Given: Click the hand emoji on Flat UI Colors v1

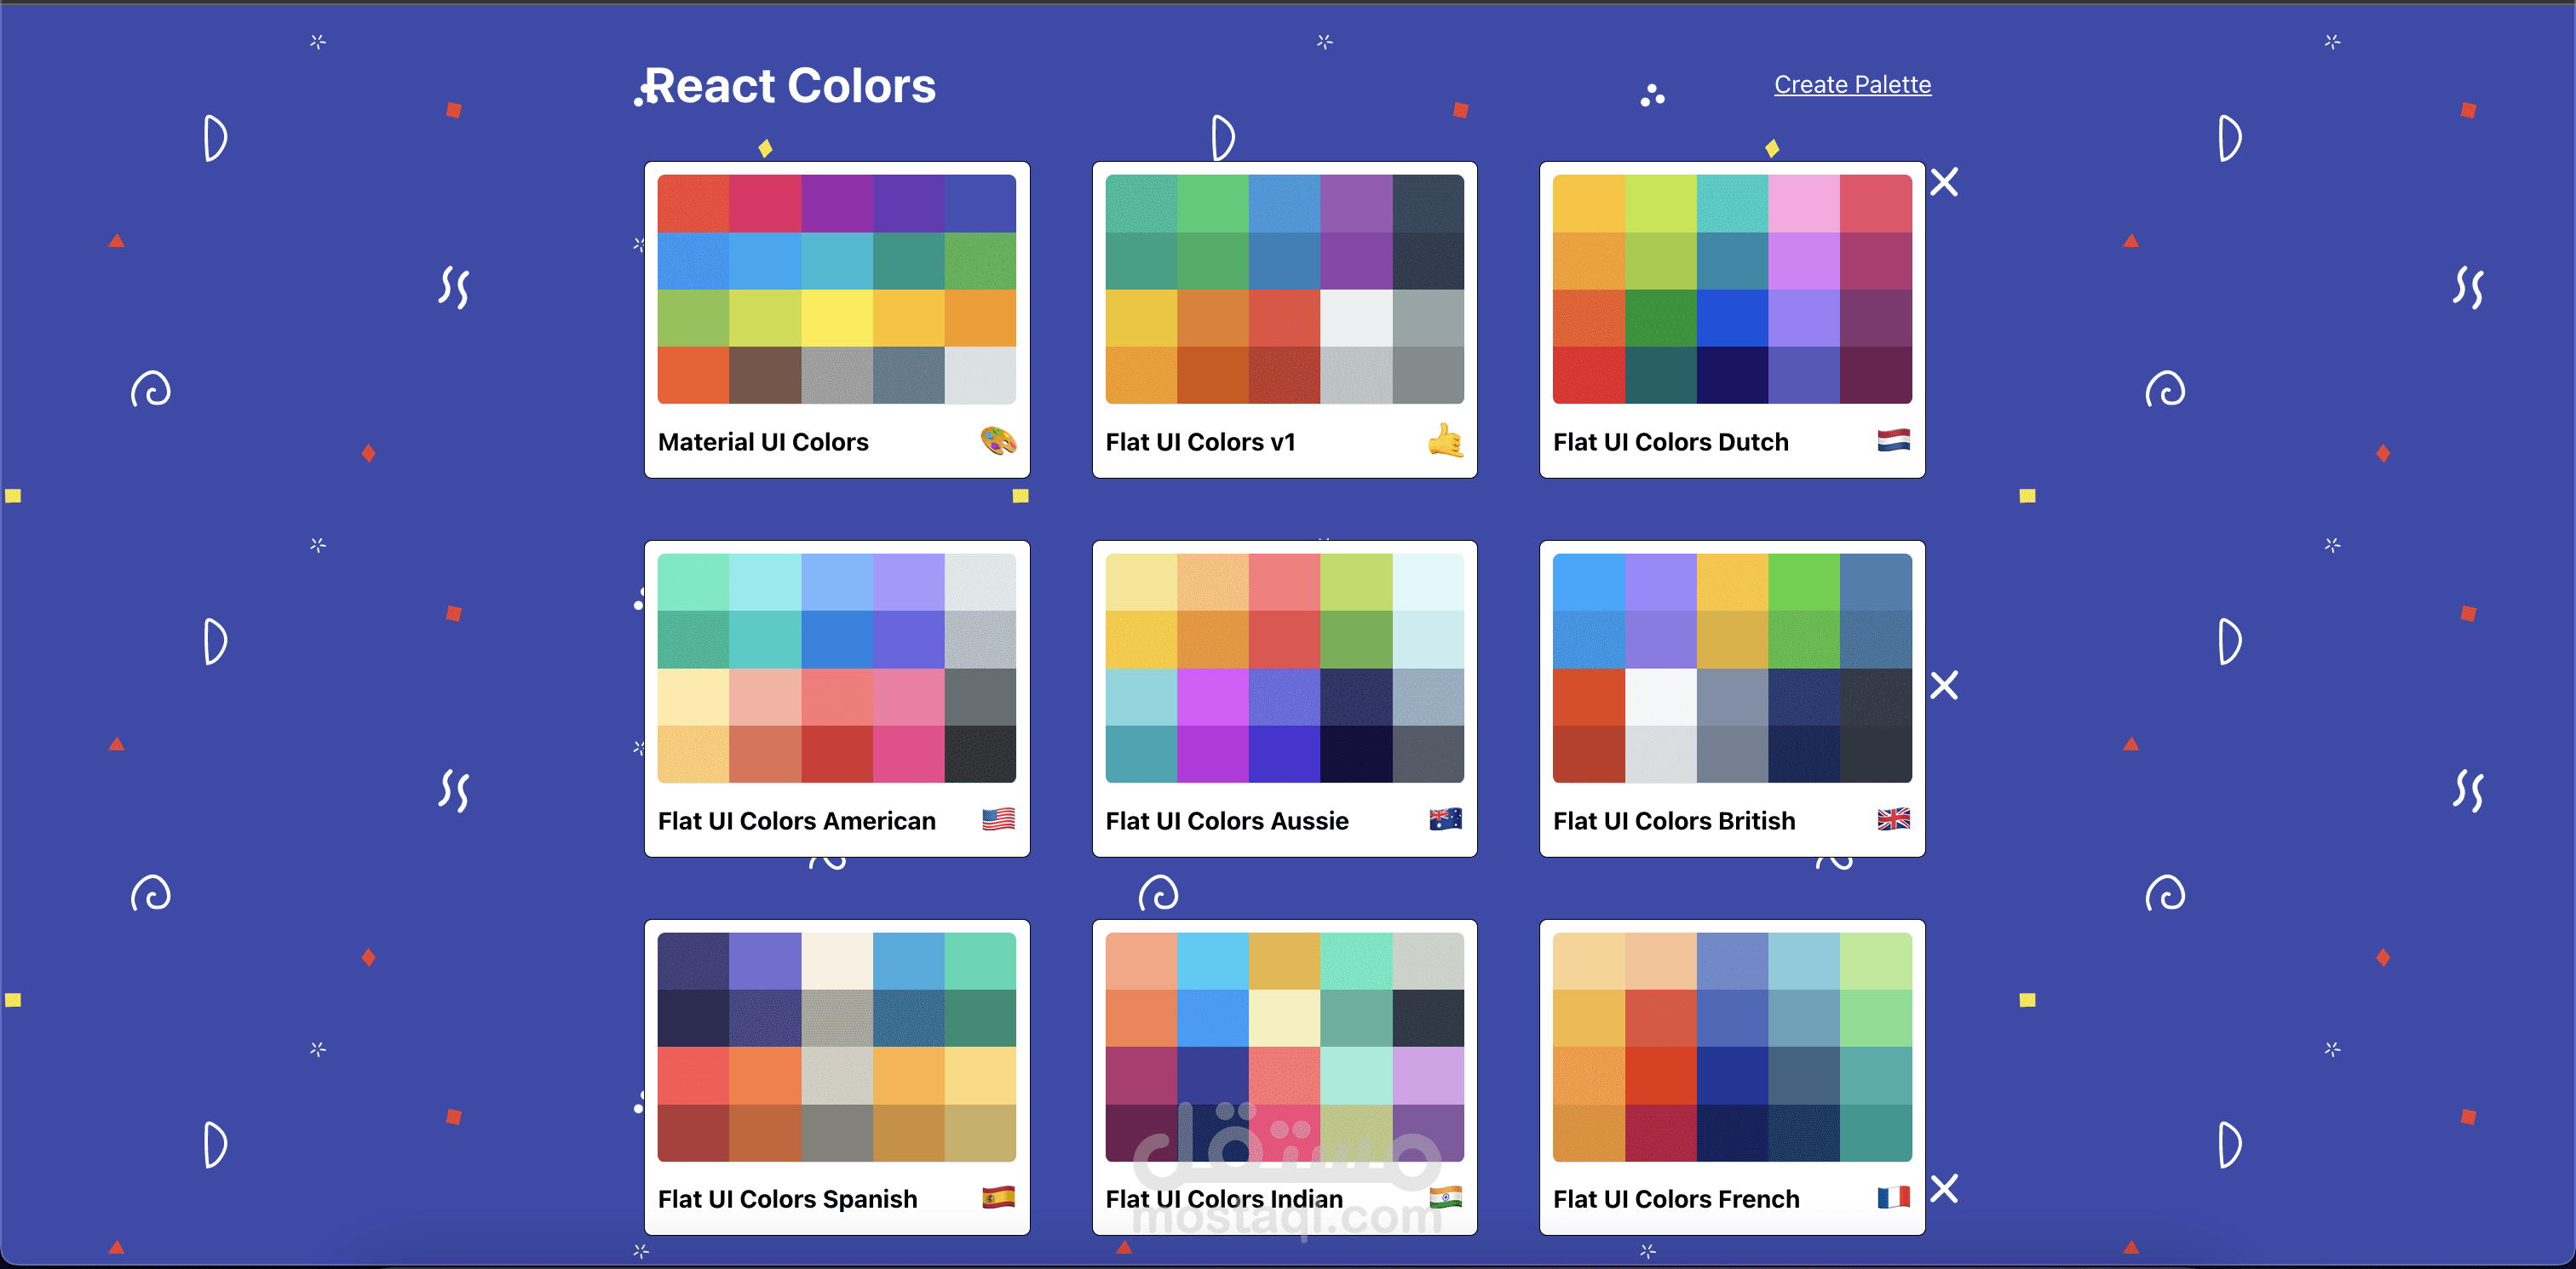Looking at the screenshot, I should (x=1445, y=440).
